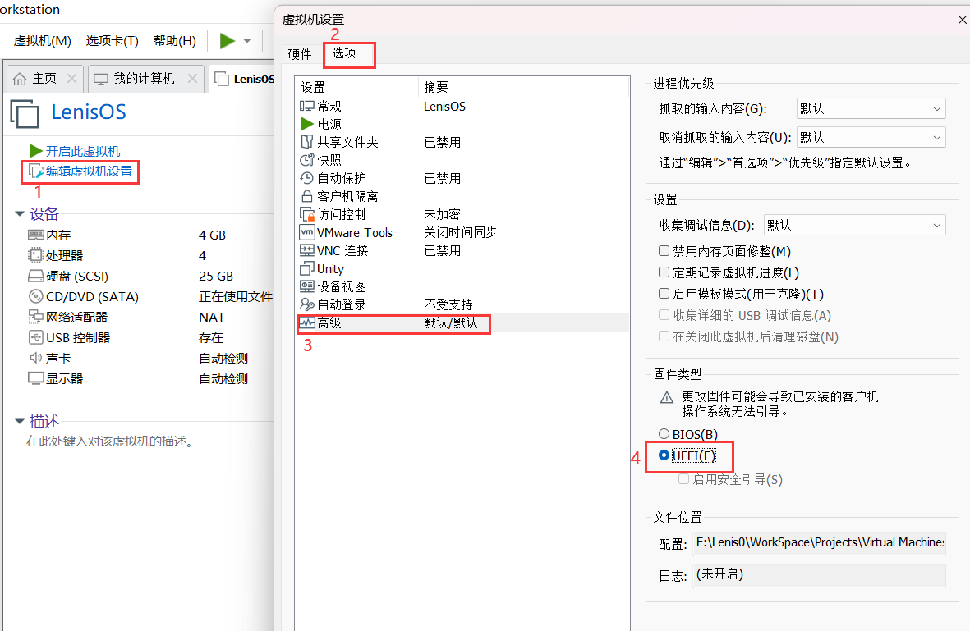Screen dimensions: 970x631
Task: Click the 正在使用文件 value for CD/DVD
Action: click(236, 296)
